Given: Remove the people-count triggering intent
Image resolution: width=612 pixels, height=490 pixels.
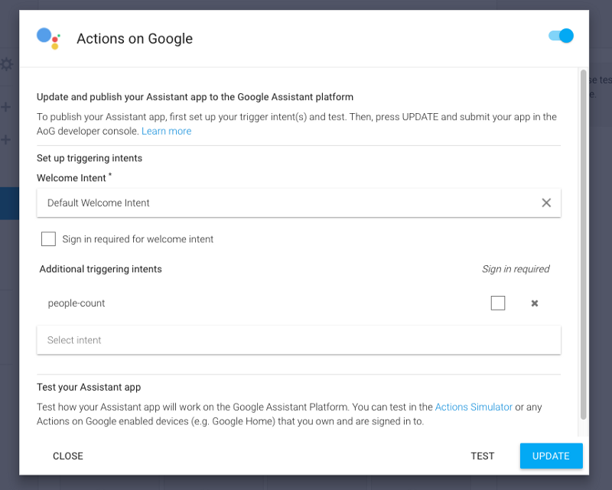Looking at the screenshot, I should pos(535,303).
